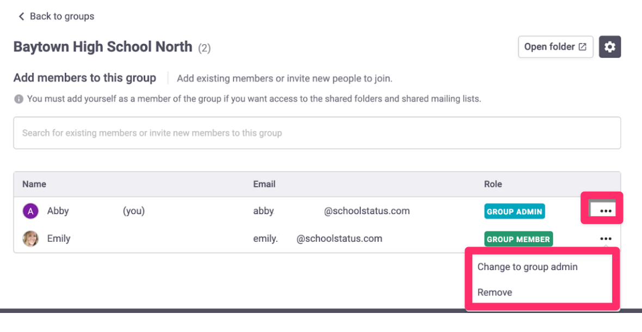Focus the search existing members field

[317, 133]
